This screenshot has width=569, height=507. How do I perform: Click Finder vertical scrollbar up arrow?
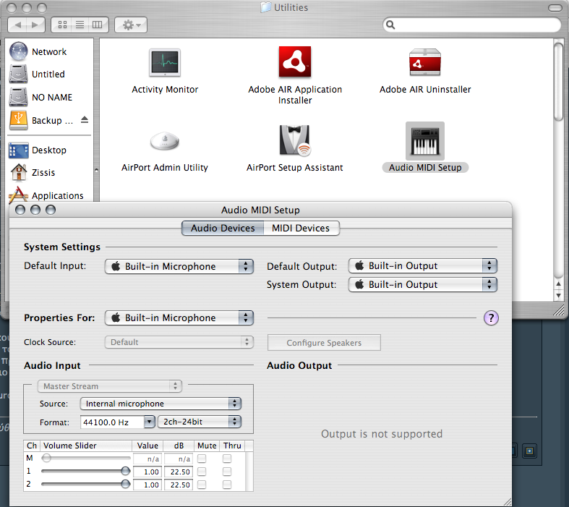coord(558,284)
